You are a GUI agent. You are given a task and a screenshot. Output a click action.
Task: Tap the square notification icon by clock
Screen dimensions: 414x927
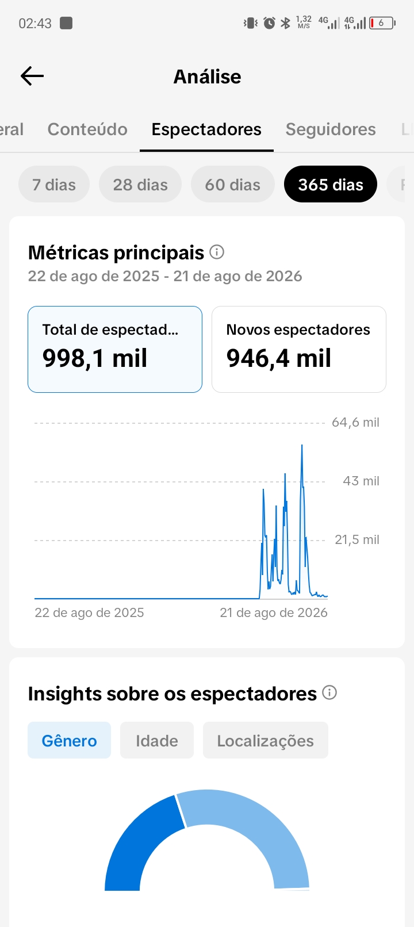click(x=66, y=23)
